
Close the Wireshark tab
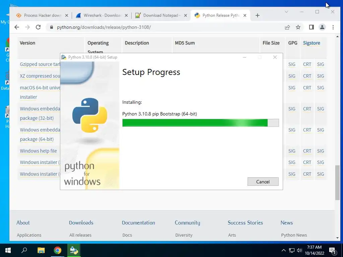point(126,15)
